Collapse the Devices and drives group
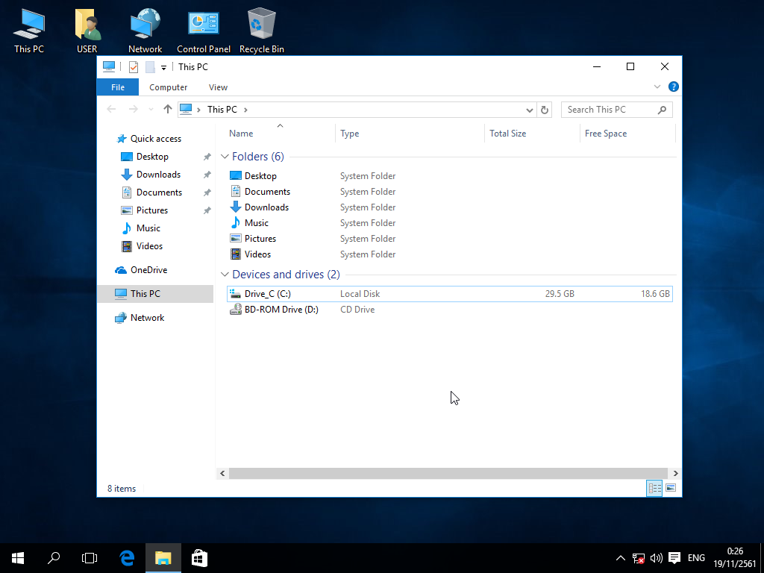 225,275
